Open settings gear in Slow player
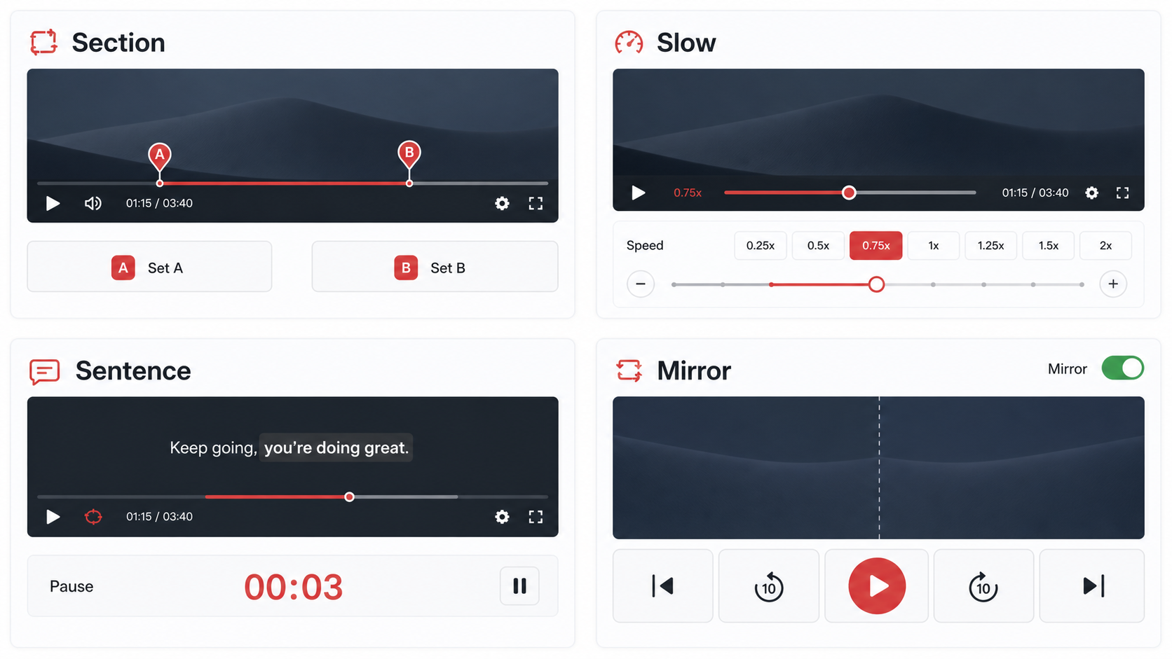This screenshot has width=1172, height=659. [x=1092, y=193]
